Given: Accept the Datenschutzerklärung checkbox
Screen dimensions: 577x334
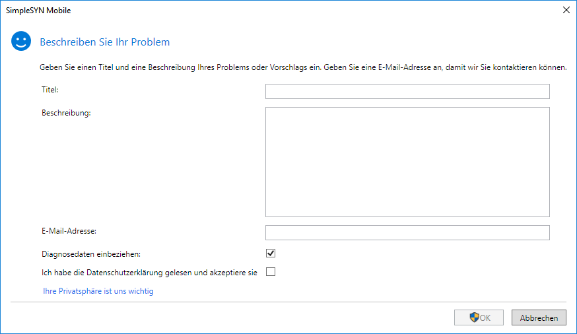Looking at the screenshot, I should pyautogui.click(x=271, y=271).
